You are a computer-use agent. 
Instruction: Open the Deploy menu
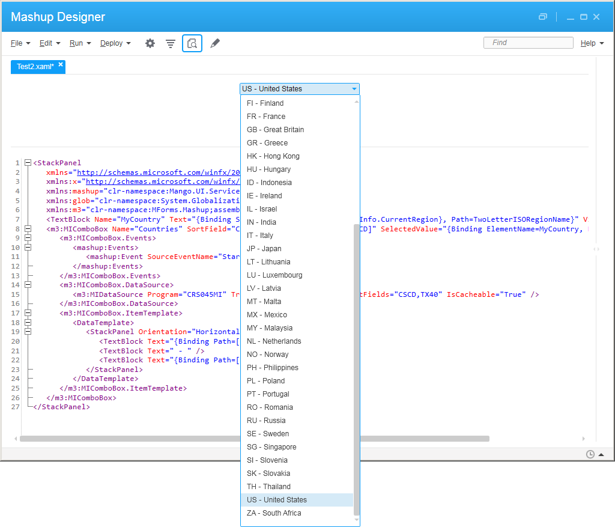coord(115,43)
